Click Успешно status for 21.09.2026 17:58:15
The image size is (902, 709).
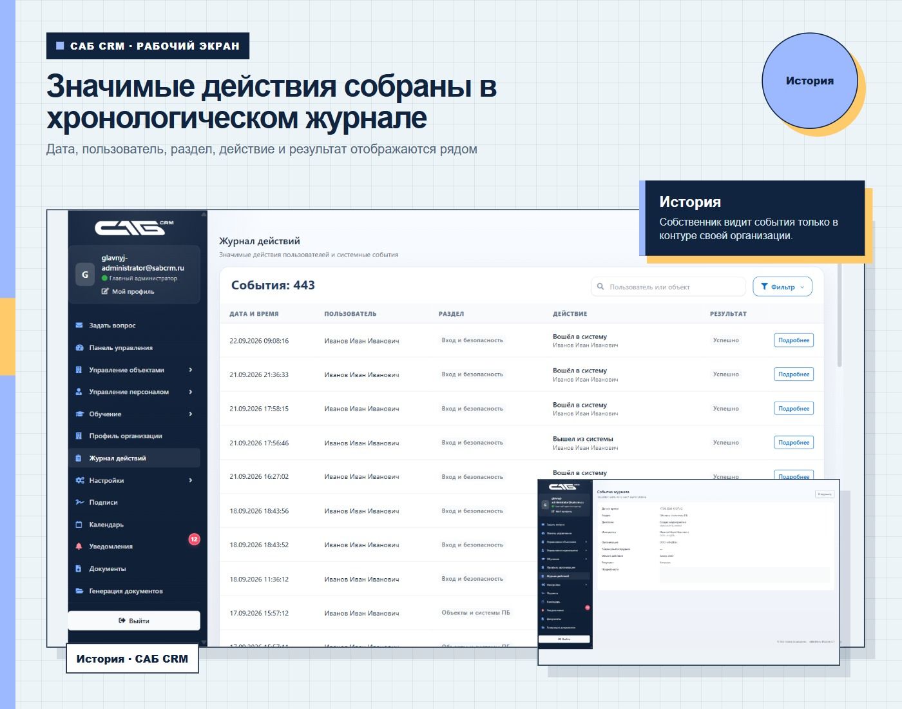pos(726,409)
